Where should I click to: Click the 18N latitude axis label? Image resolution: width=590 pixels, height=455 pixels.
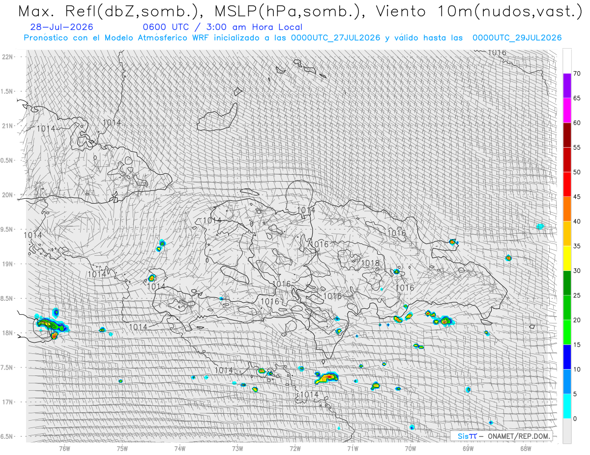pos(8,333)
